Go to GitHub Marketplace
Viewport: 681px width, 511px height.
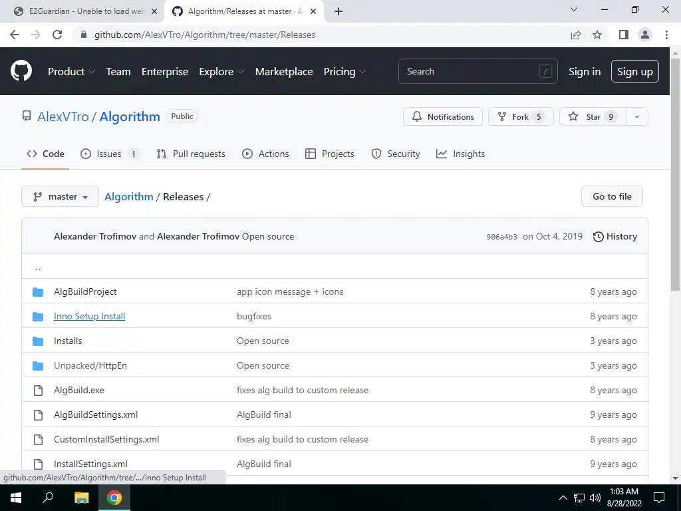(284, 72)
